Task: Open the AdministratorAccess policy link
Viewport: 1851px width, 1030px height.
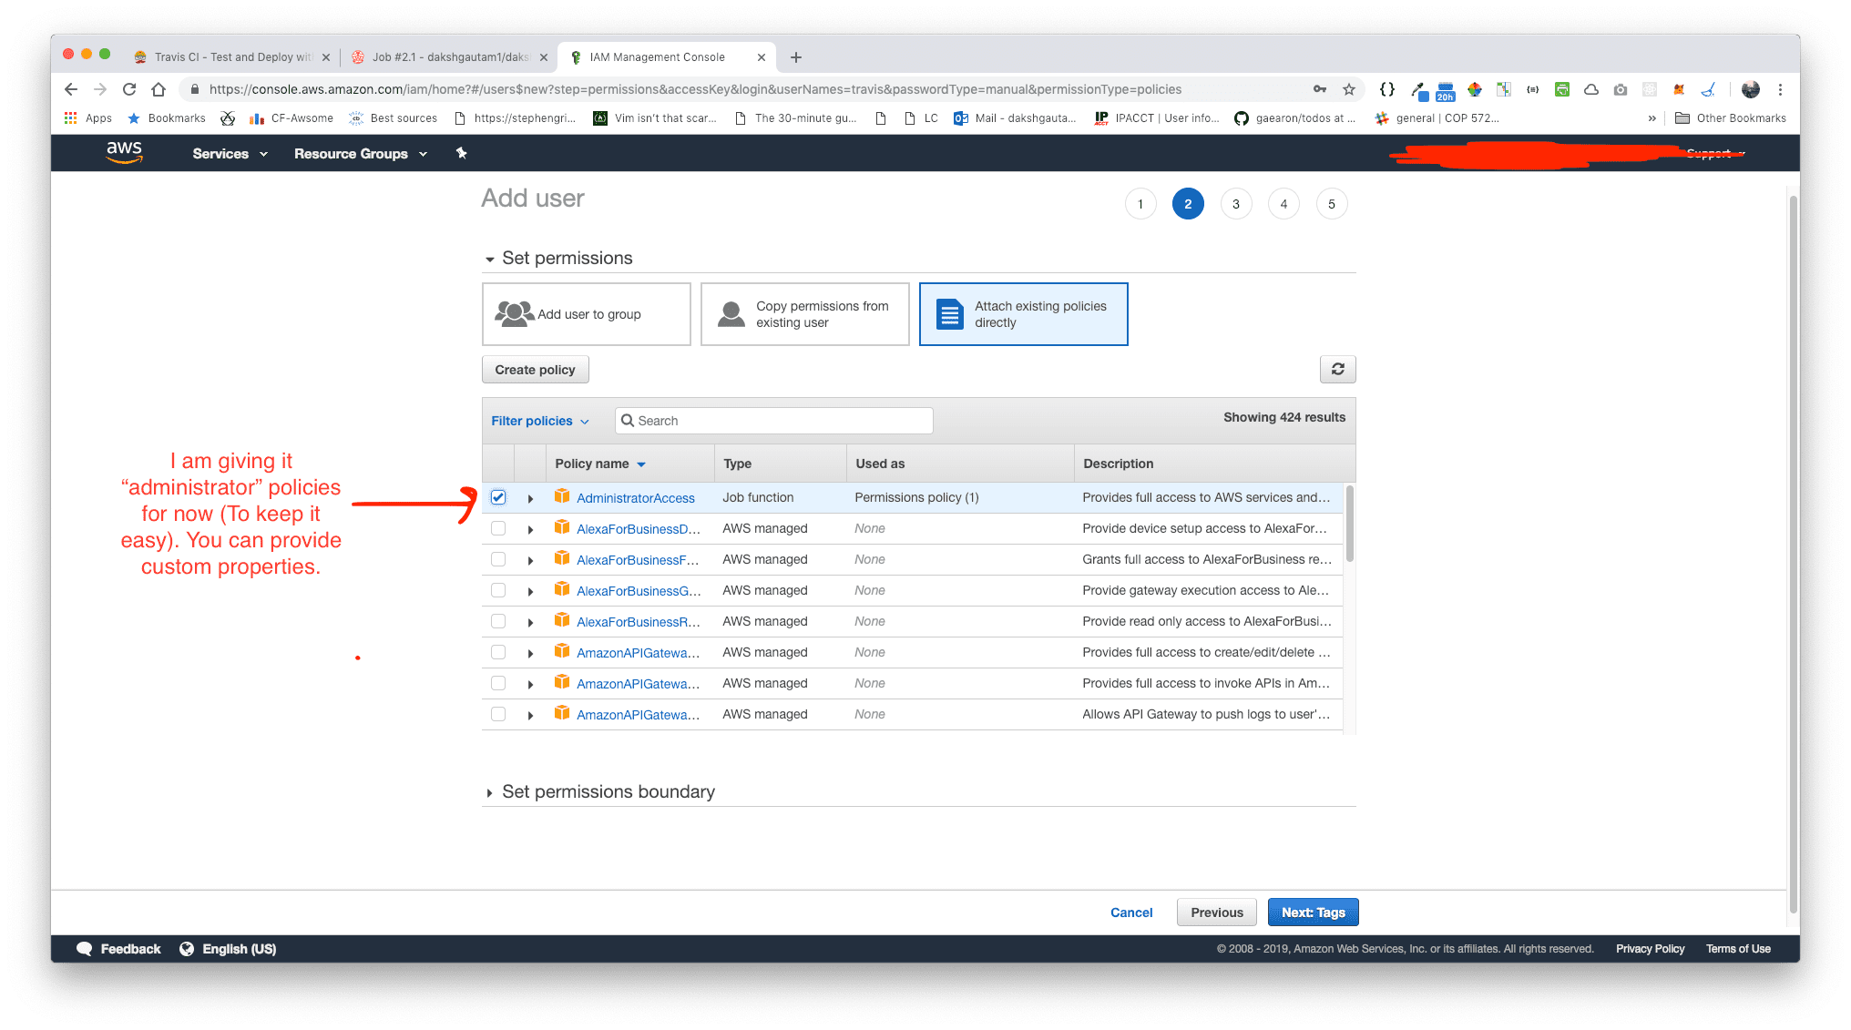Action: [636, 498]
